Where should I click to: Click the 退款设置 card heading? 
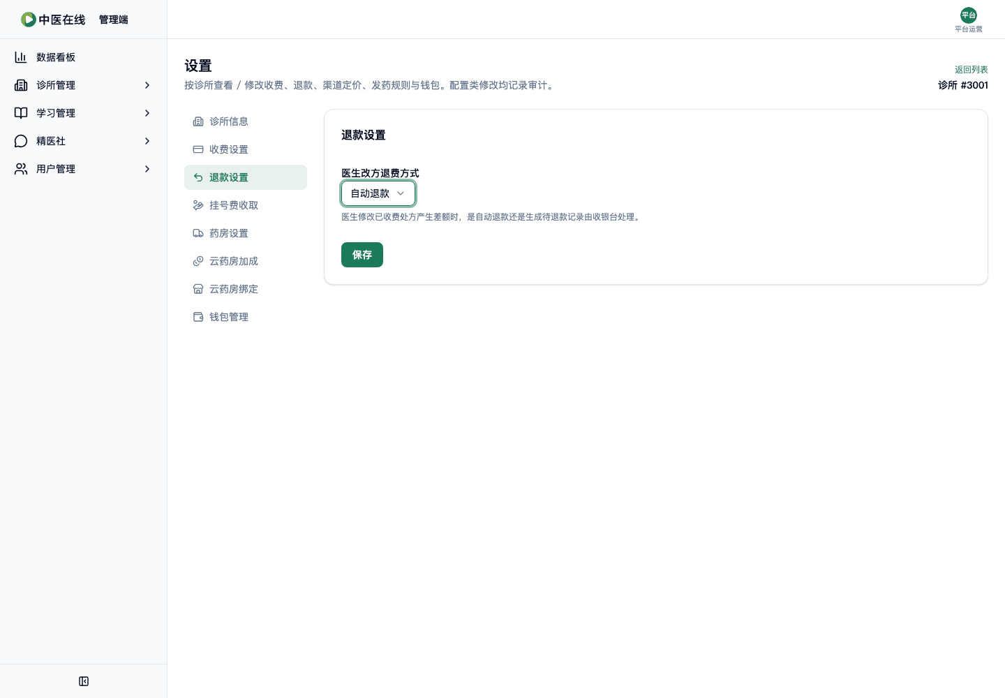(364, 135)
